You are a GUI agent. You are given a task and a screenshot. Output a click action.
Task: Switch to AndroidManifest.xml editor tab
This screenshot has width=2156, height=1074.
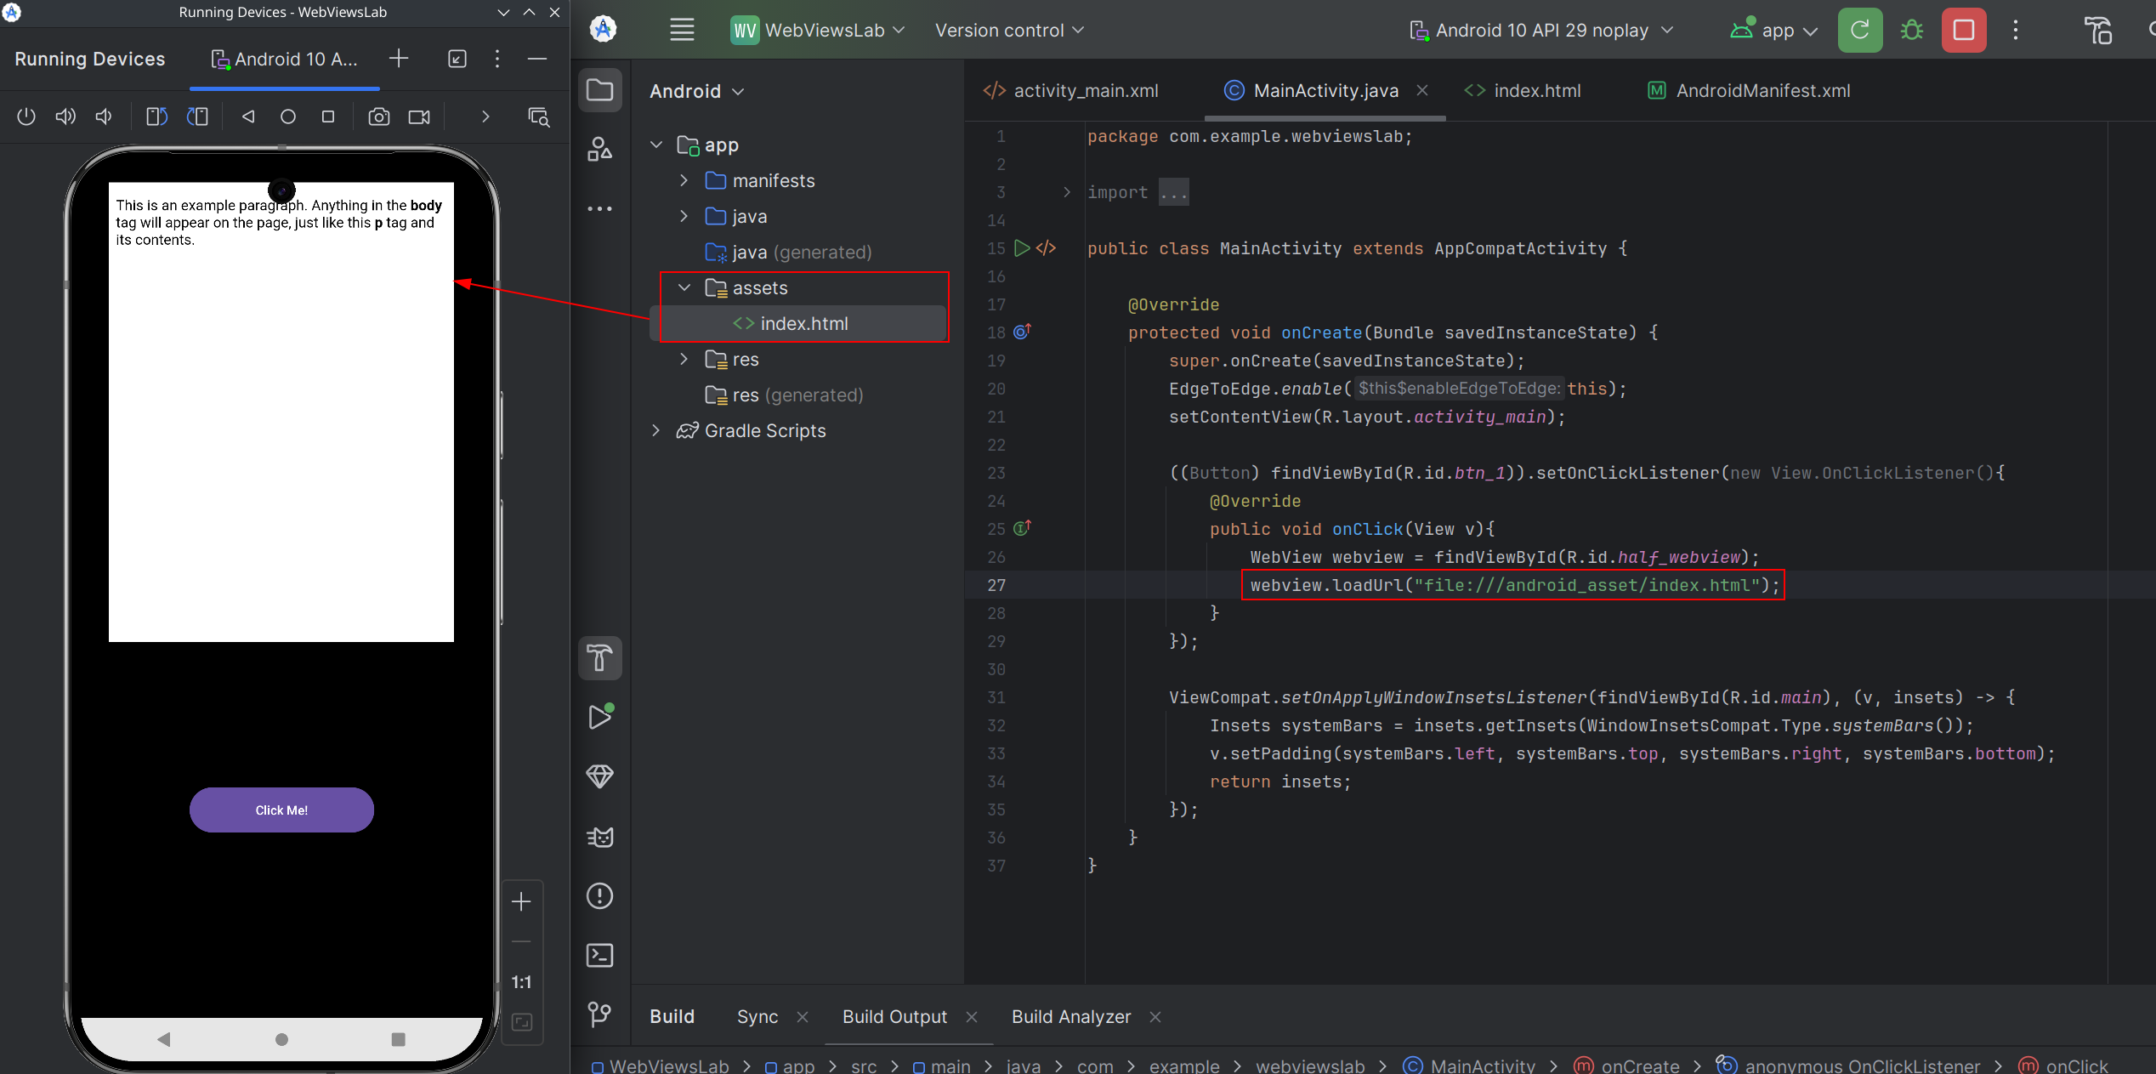(1750, 90)
